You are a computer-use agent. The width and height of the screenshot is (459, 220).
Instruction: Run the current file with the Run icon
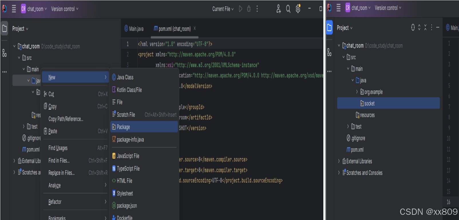pyautogui.click(x=241, y=9)
